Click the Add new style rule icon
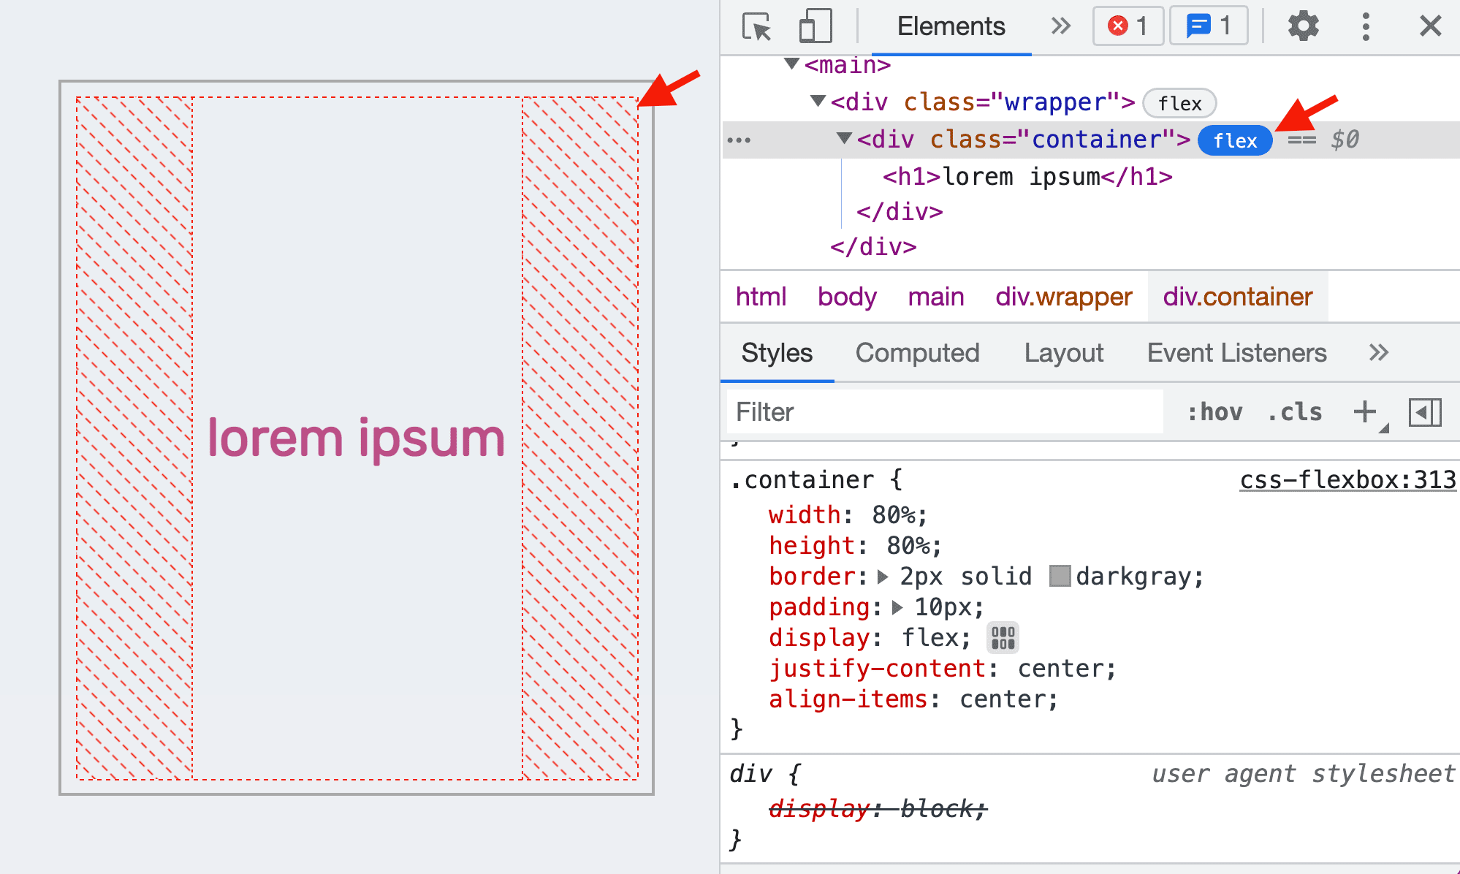Image resolution: width=1460 pixels, height=874 pixels. coord(1364,411)
